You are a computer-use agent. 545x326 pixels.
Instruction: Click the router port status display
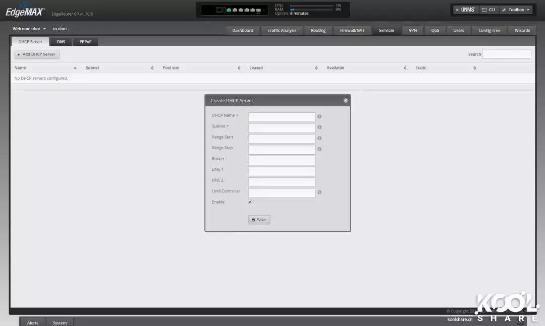(x=235, y=10)
